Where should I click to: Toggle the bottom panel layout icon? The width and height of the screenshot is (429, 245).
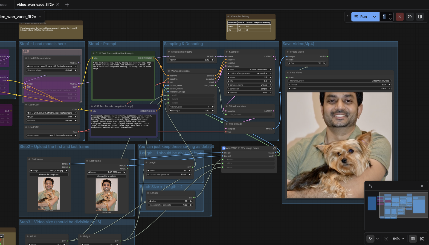point(420,17)
